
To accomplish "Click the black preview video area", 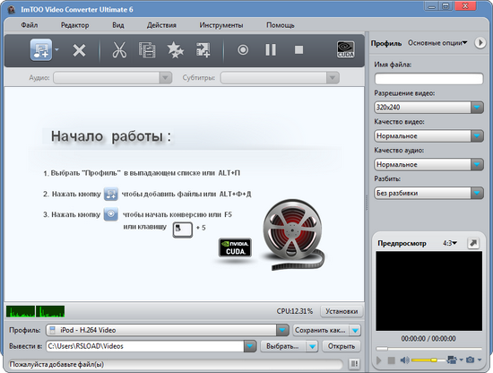I will click(428, 291).
